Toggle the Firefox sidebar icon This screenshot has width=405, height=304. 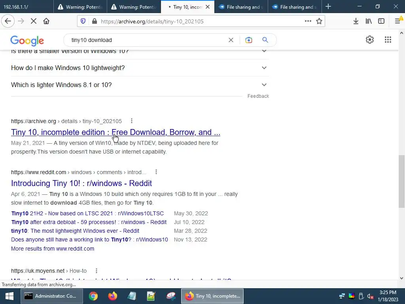pyautogui.click(x=381, y=21)
